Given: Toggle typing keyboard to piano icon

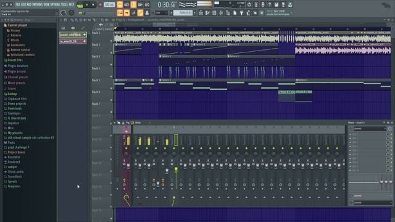Looking at the screenshot, I should 120,13.
